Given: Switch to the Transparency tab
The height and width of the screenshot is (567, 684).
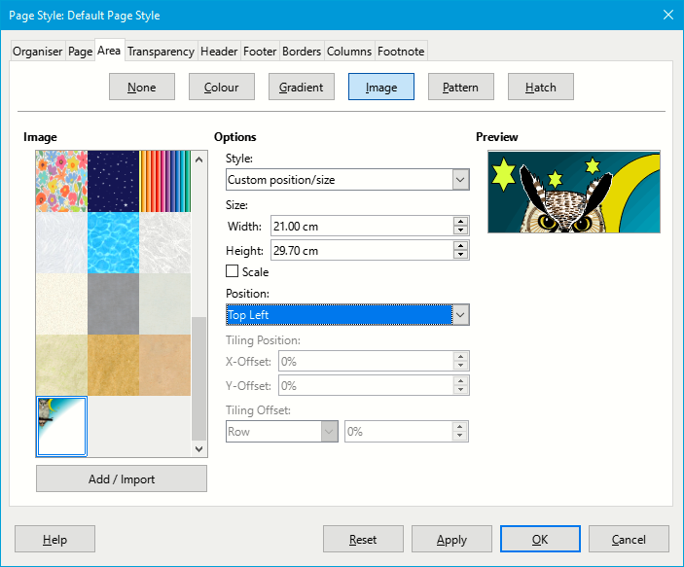Looking at the screenshot, I should [x=161, y=52].
